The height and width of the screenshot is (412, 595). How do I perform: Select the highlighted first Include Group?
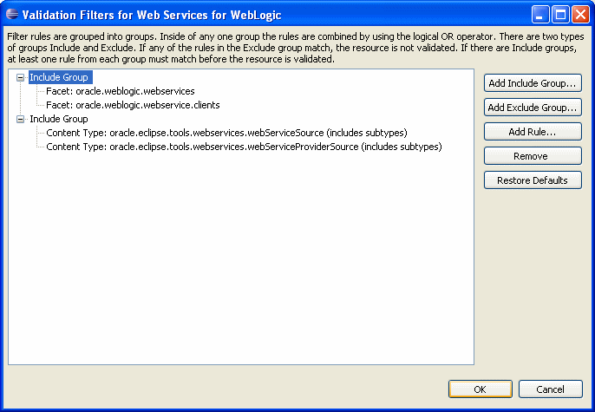click(61, 77)
